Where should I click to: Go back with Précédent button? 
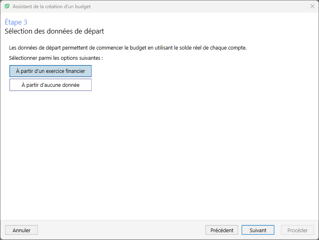(x=222, y=230)
